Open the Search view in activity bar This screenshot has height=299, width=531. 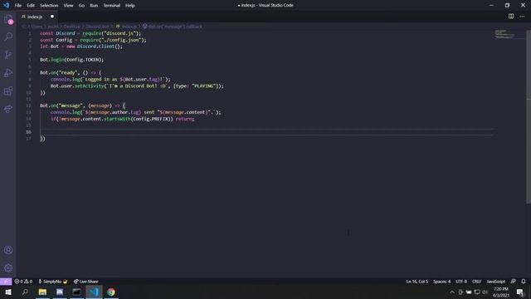[x=8, y=37]
